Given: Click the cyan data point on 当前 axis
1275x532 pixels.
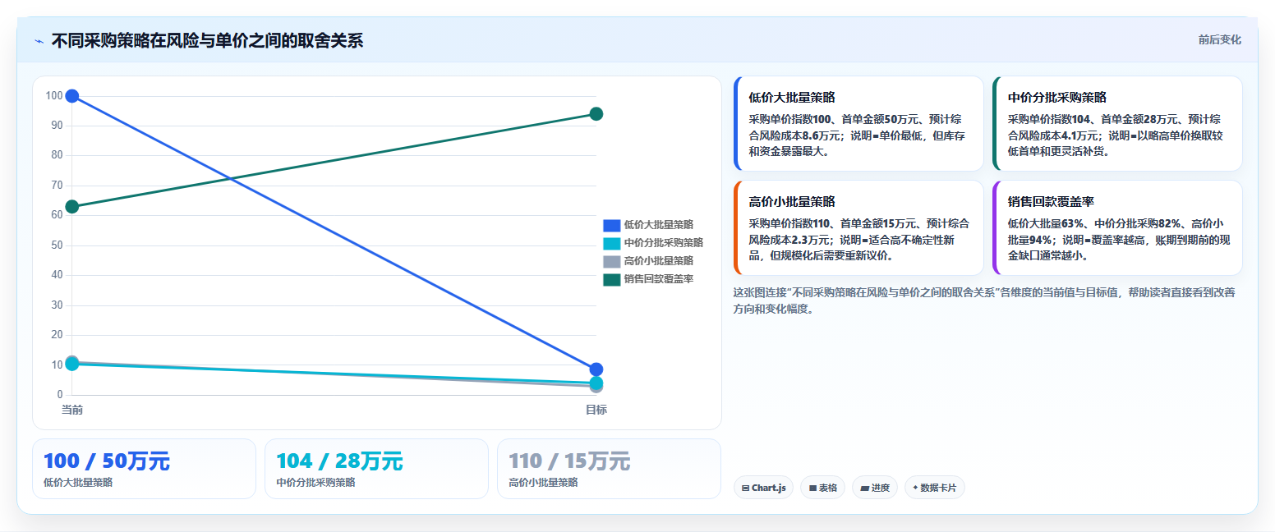Looking at the screenshot, I should pyautogui.click(x=71, y=364).
